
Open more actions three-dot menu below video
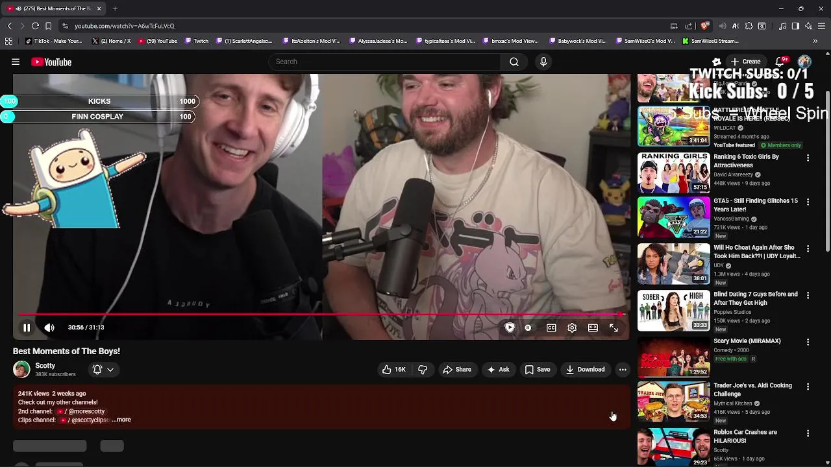click(623, 370)
